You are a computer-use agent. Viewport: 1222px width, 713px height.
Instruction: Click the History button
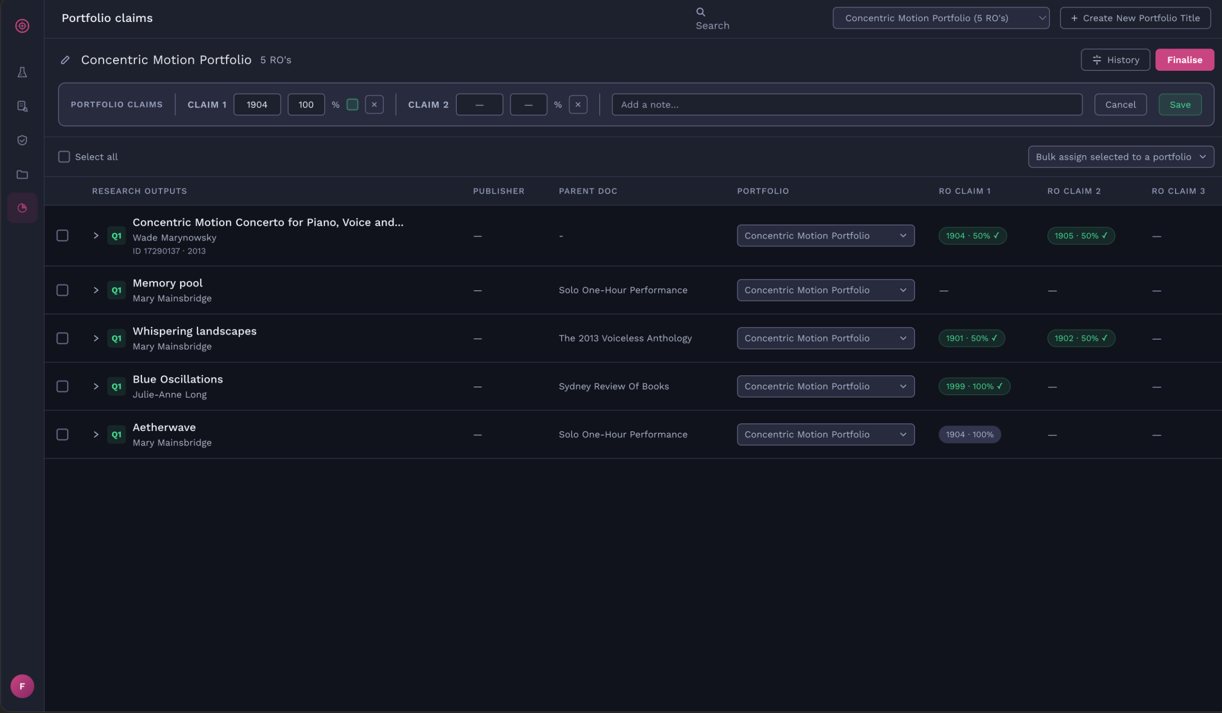[1115, 60]
